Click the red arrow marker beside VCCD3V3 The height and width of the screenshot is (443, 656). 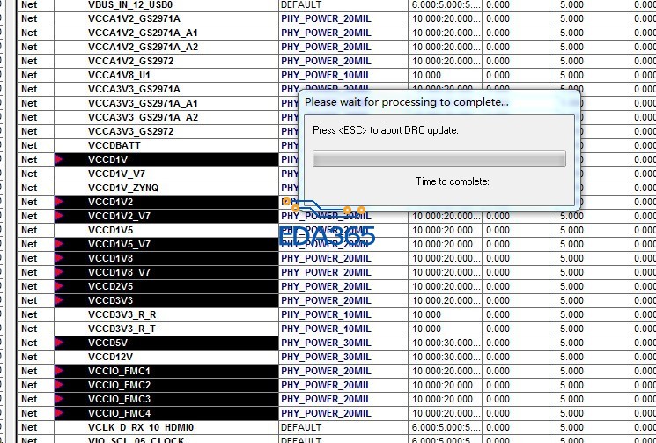click(59, 300)
